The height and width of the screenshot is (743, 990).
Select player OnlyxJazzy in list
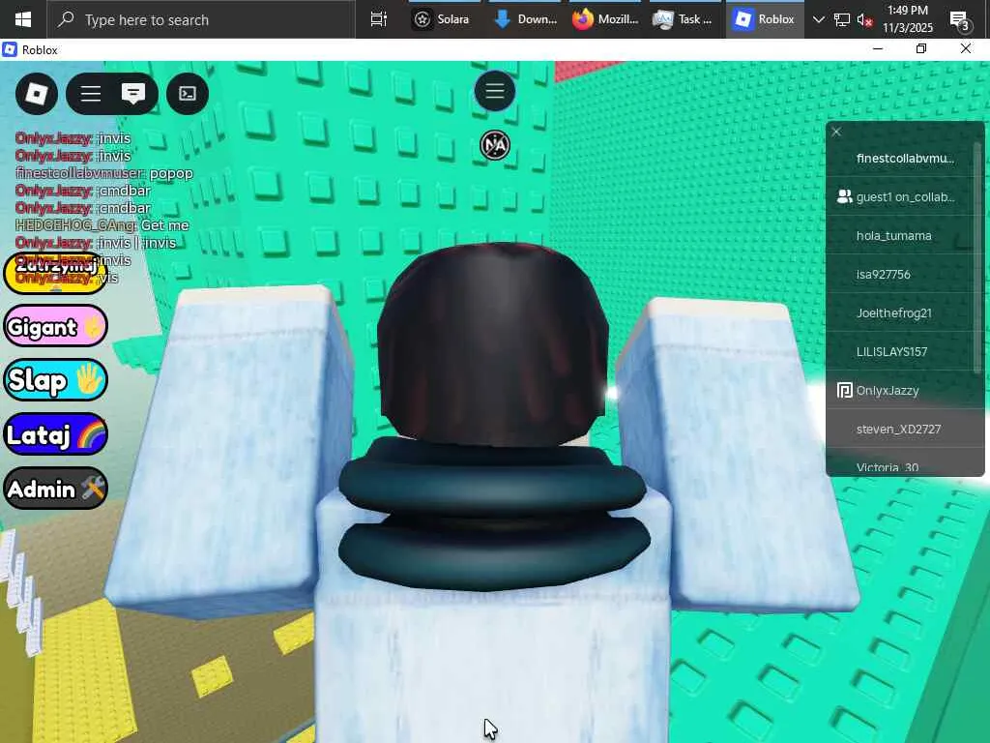pyautogui.click(x=902, y=391)
